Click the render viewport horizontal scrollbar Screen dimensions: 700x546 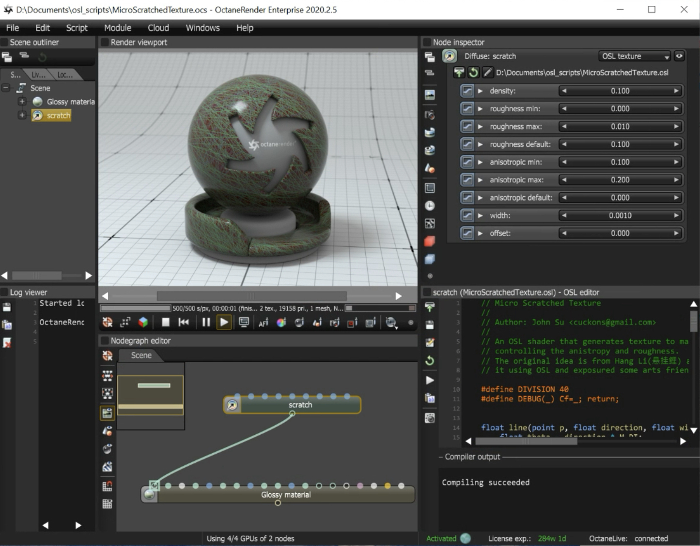252,295
